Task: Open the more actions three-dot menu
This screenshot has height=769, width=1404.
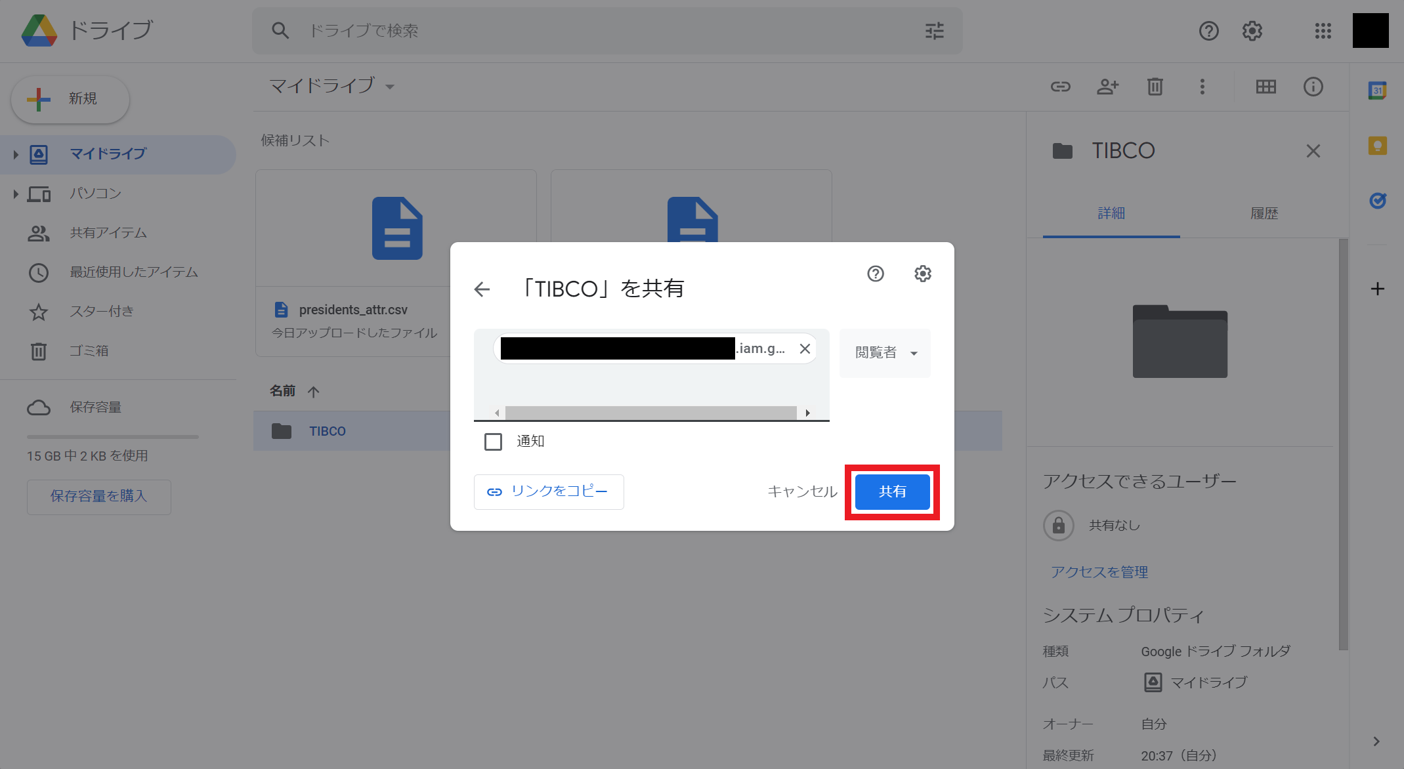Action: 1202,87
